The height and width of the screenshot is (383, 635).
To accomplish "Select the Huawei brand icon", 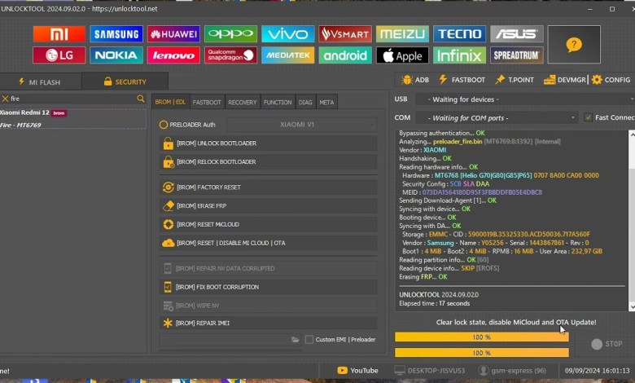I will tap(173, 34).
